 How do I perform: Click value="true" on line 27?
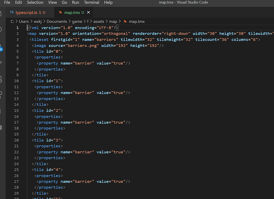click(x=111, y=181)
